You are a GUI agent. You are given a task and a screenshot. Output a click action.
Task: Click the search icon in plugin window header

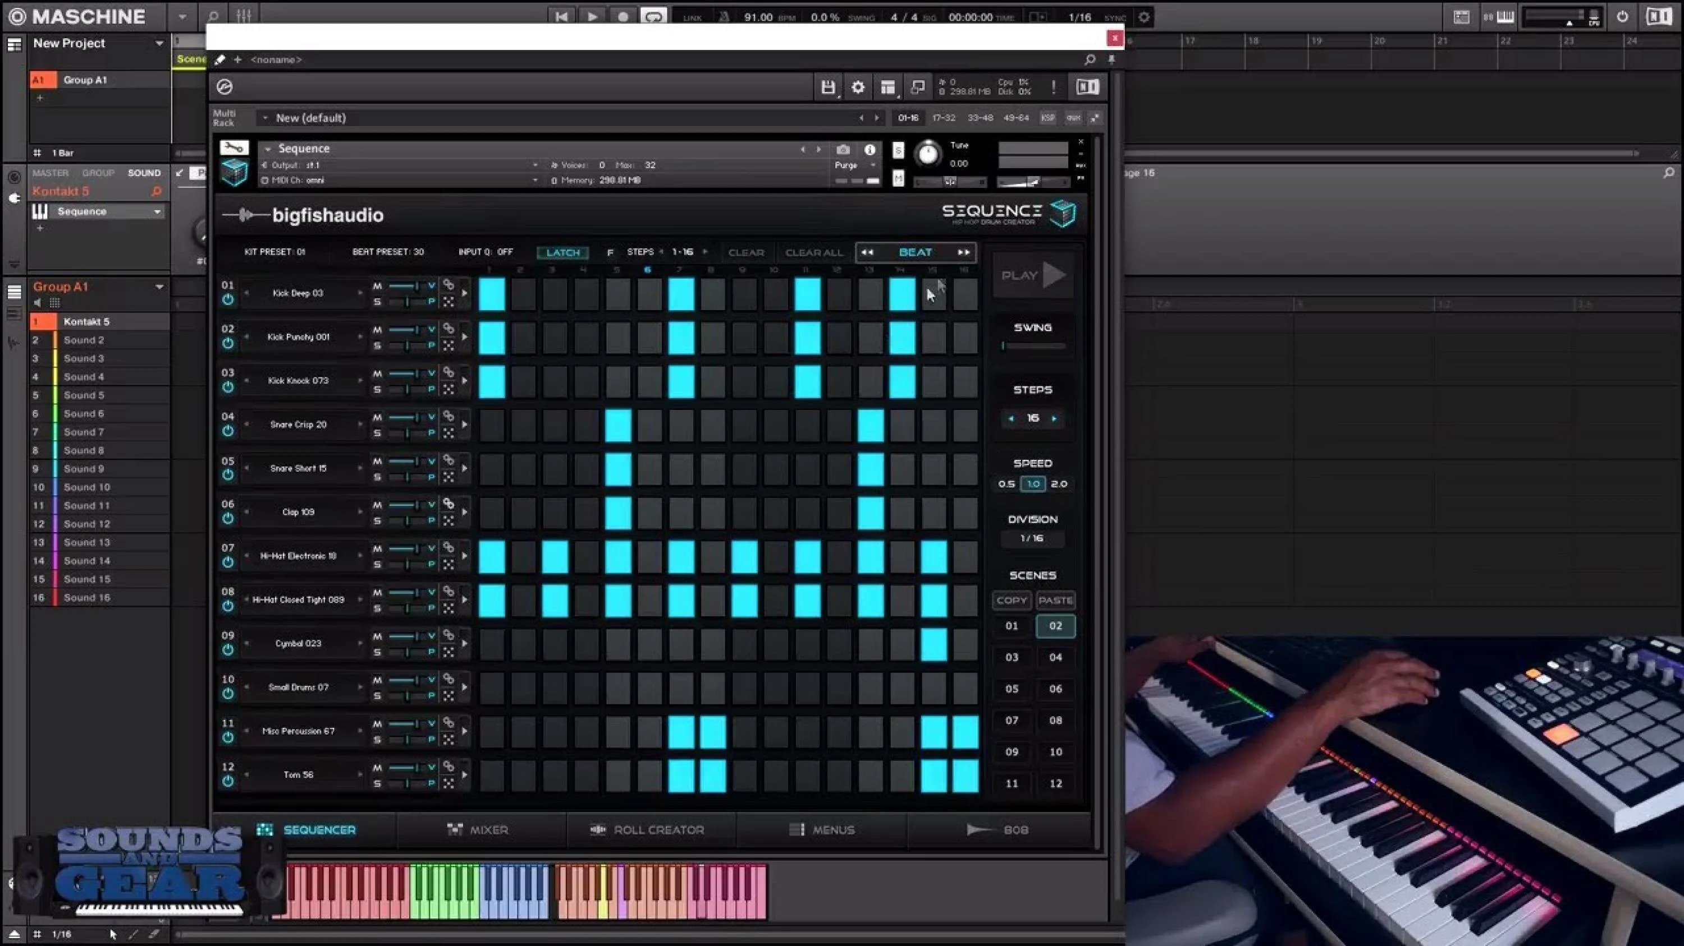(1090, 59)
